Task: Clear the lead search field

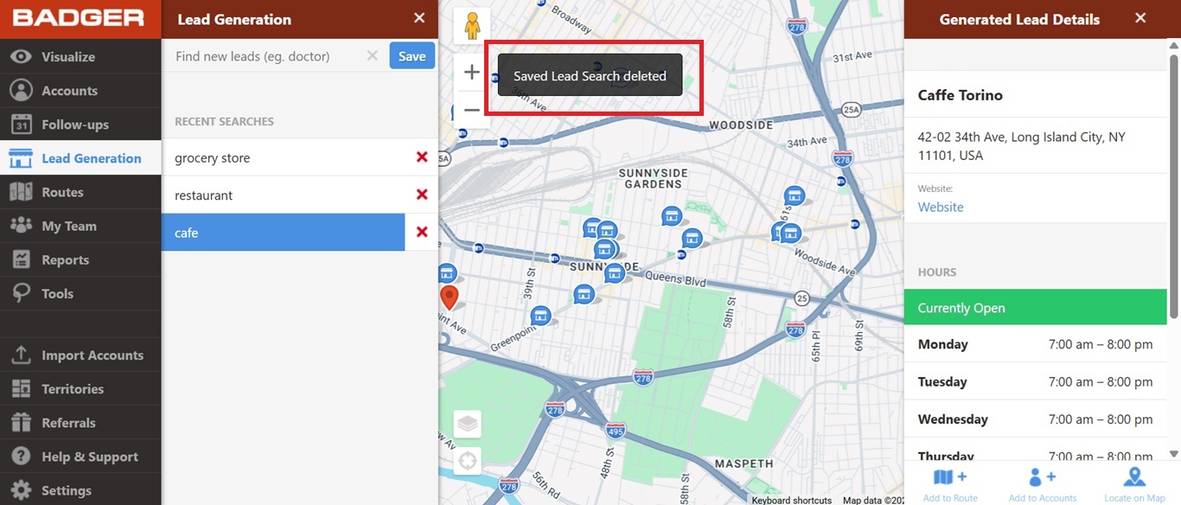Action: pos(372,56)
